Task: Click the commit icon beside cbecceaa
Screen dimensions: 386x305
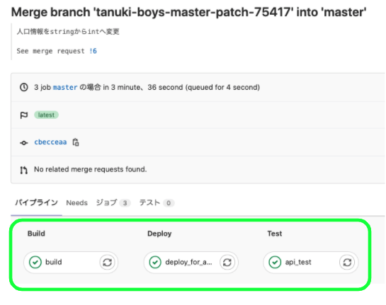Action: pos(24,143)
